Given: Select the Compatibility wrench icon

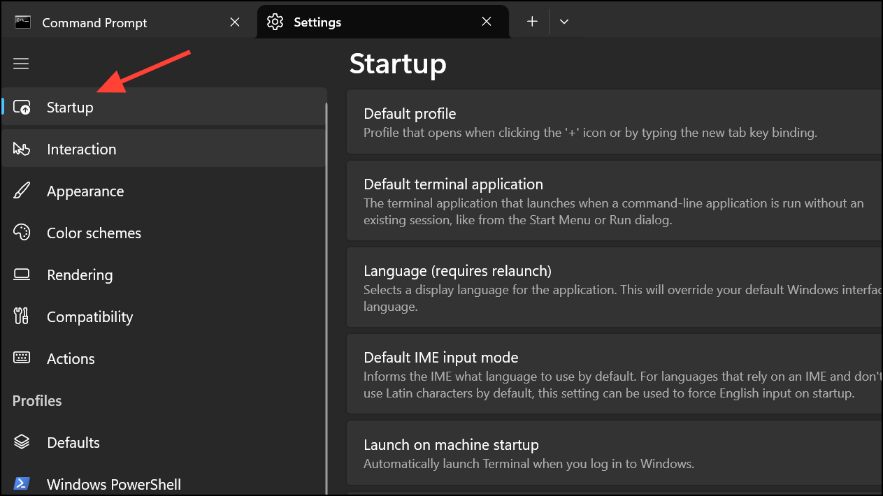Looking at the screenshot, I should pyautogui.click(x=22, y=316).
